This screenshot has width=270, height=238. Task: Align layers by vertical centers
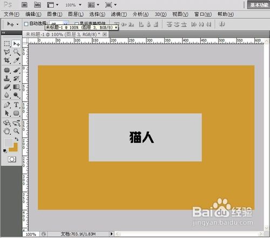coord(124,24)
